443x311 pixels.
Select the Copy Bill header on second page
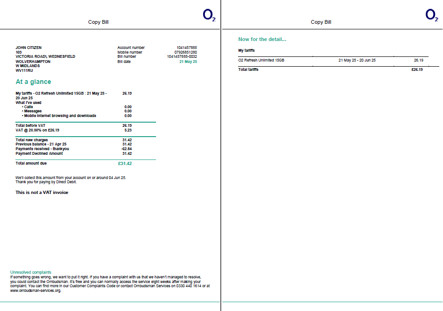tap(321, 22)
